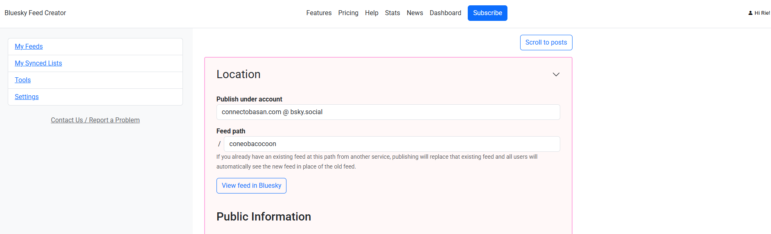View the Stats page
The height and width of the screenshot is (234, 771).
392,13
